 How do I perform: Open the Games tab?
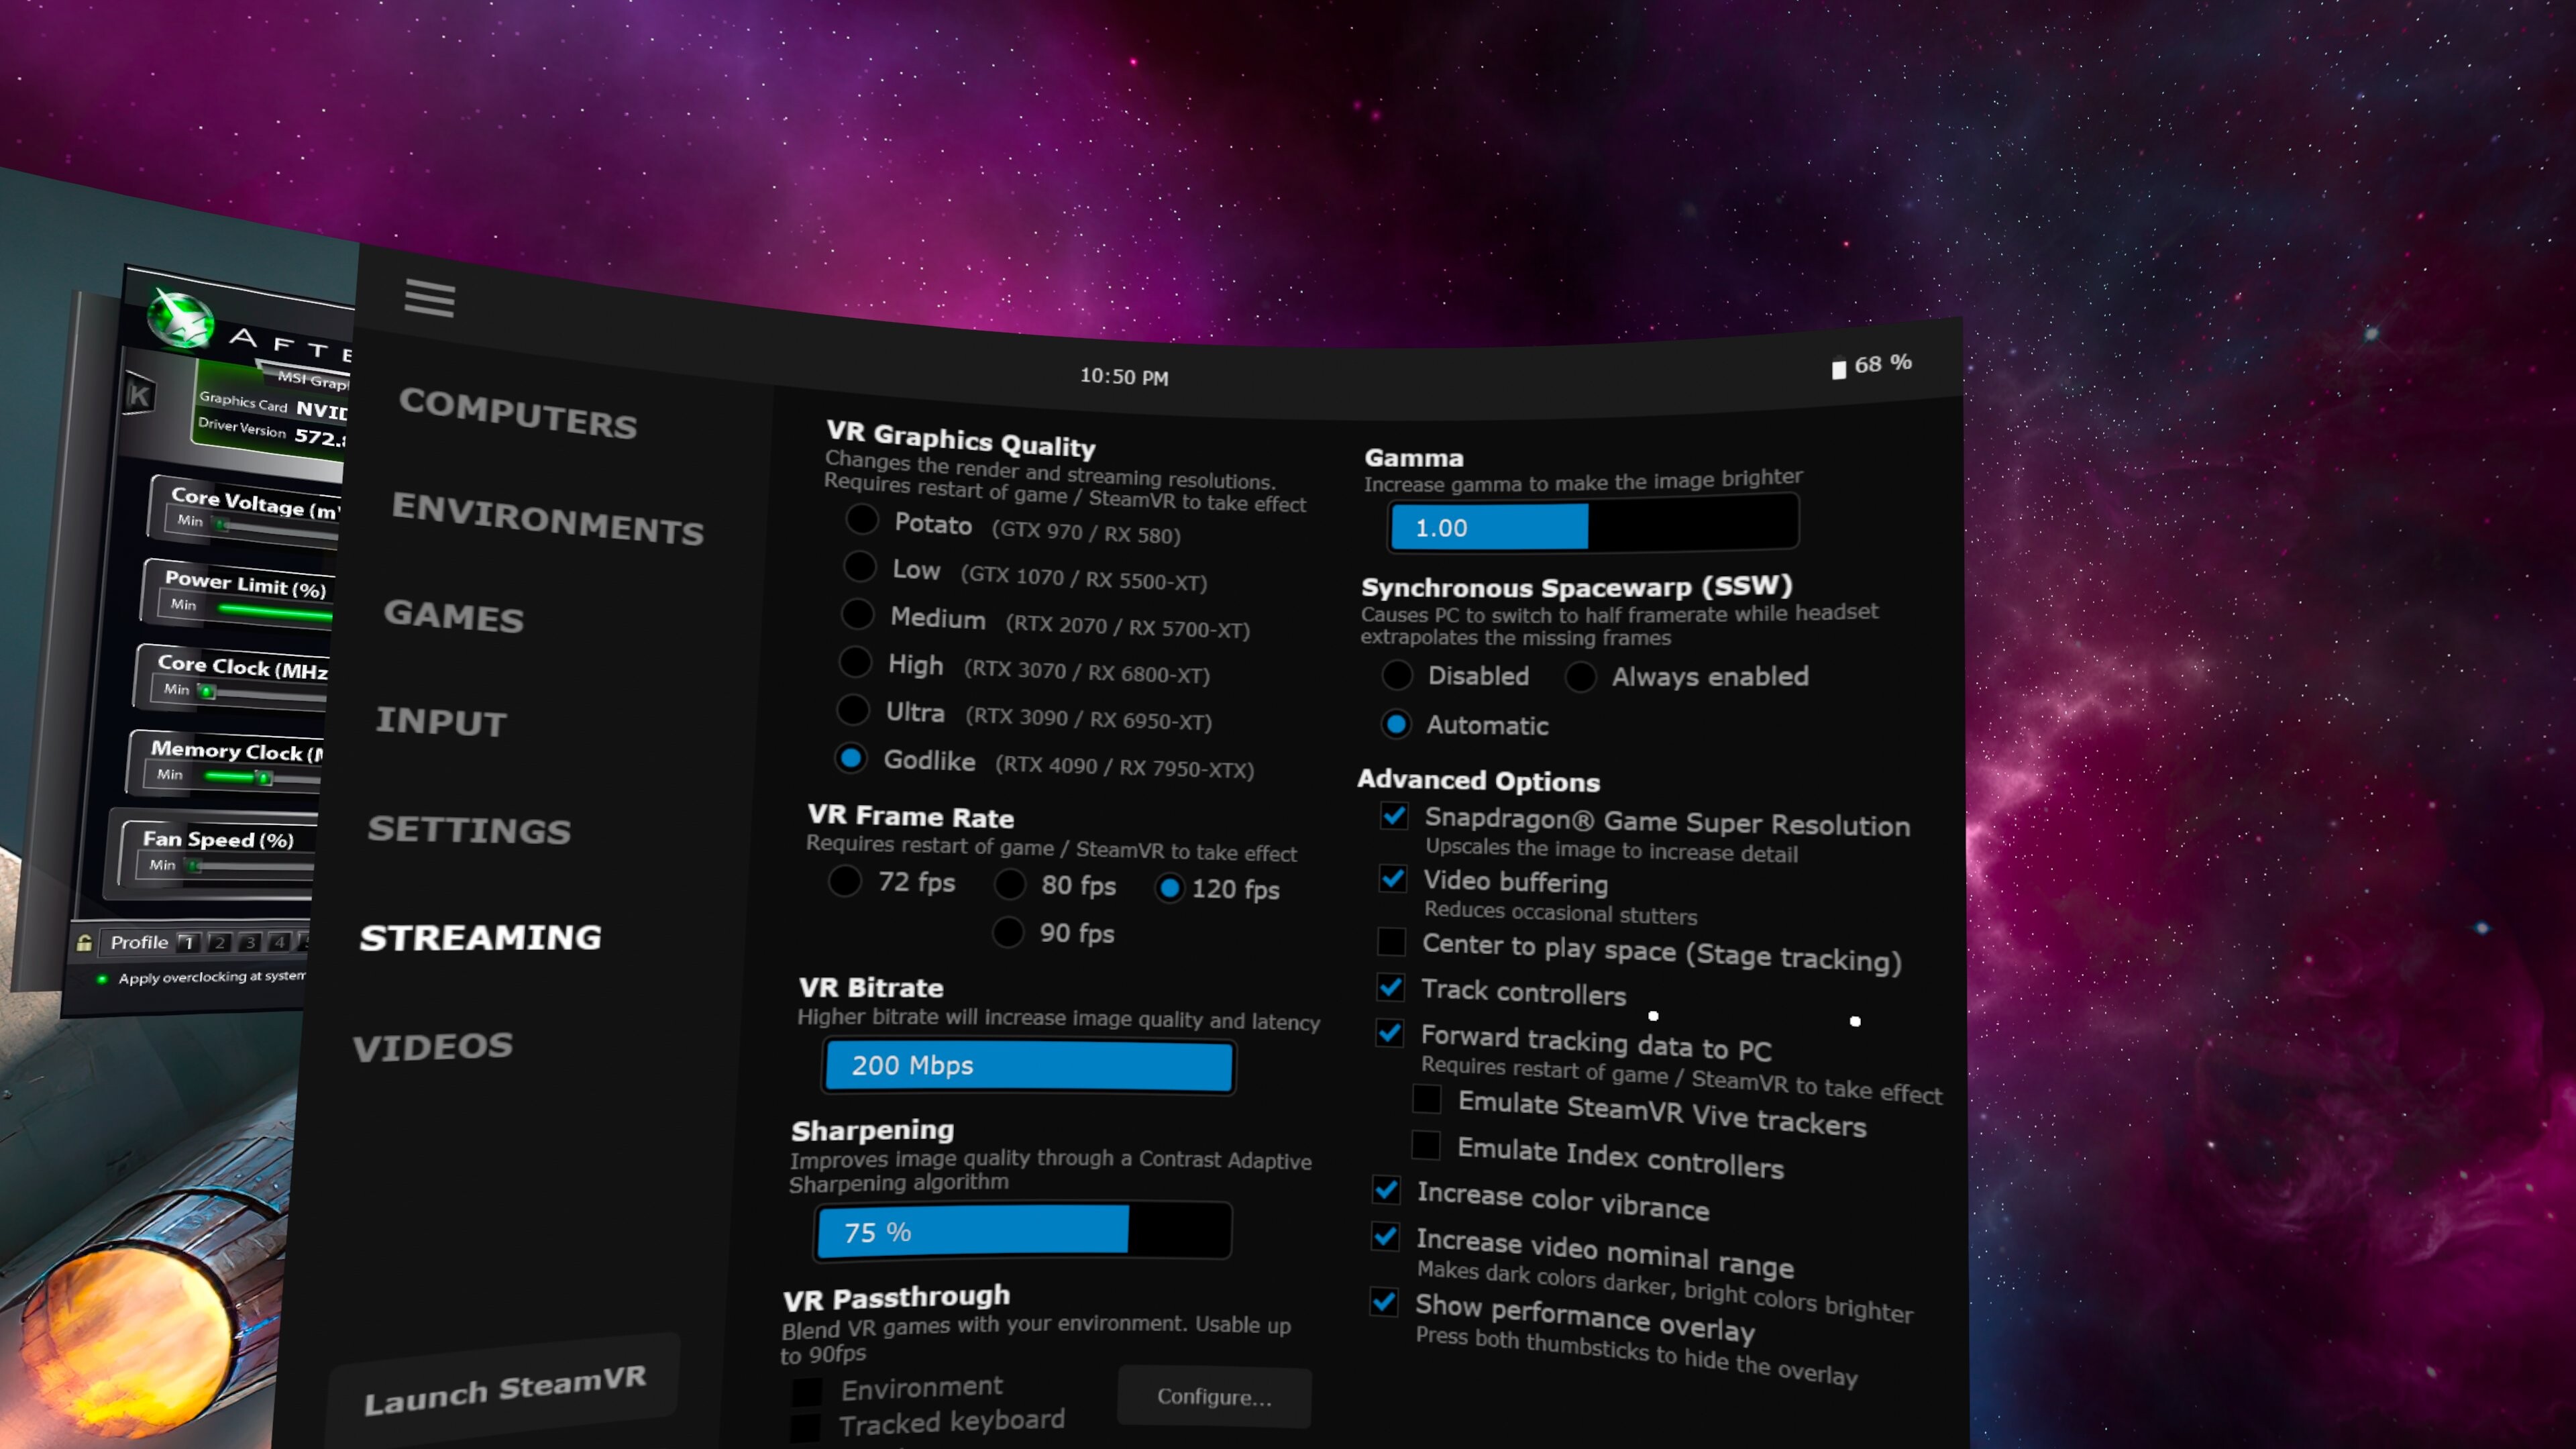click(454, 615)
